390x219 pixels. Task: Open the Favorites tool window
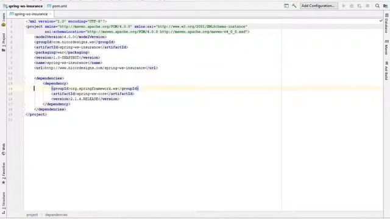[4, 173]
